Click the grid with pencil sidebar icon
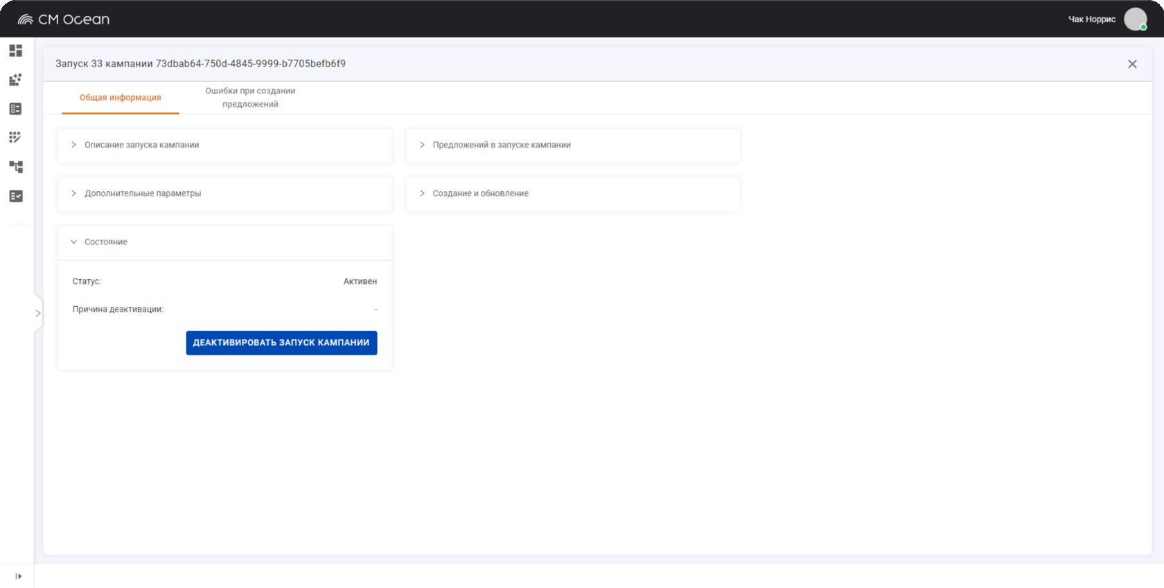The image size is (1164, 588). pyautogui.click(x=16, y=138)
